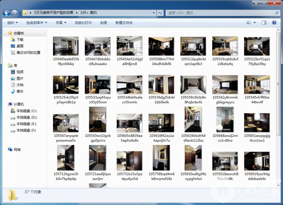Viewport: 283px width, 205px height.
Task: Expand the 包含到库中 dropdown
Action: pos(37,23)
